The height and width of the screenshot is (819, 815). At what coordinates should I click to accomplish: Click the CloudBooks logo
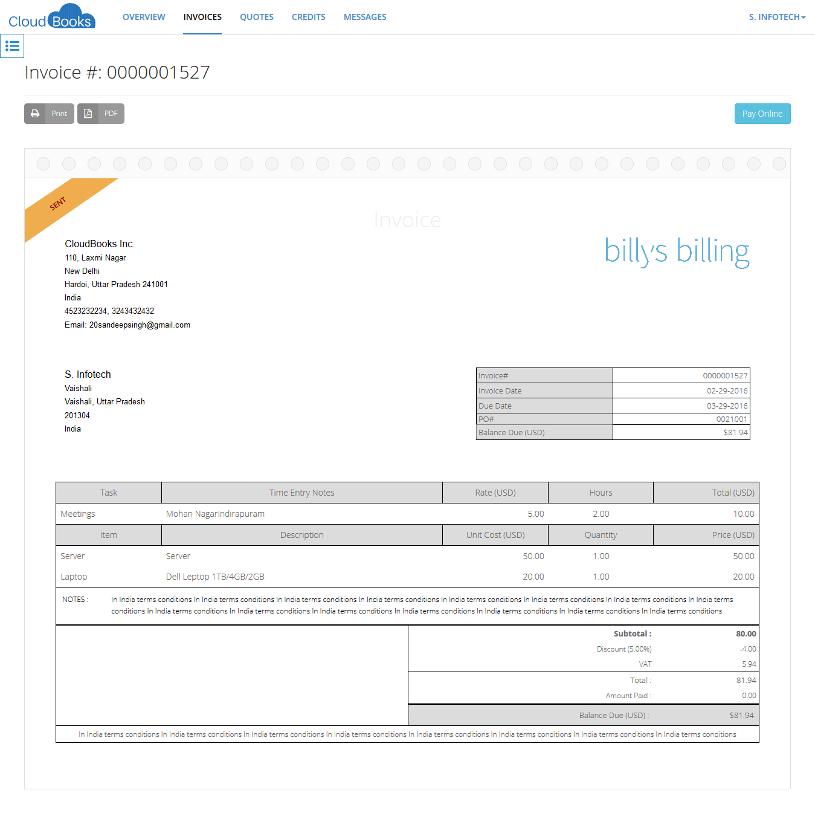(52, 17)
